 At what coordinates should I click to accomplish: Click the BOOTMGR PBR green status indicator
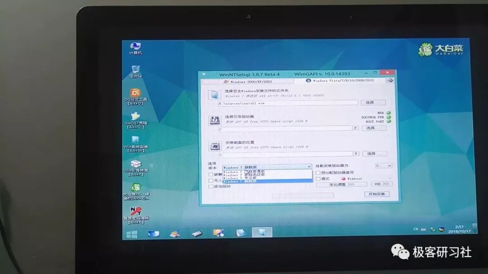click(389, 117)
